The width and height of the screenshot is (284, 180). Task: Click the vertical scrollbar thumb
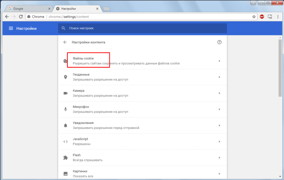(x=280, y=68)
